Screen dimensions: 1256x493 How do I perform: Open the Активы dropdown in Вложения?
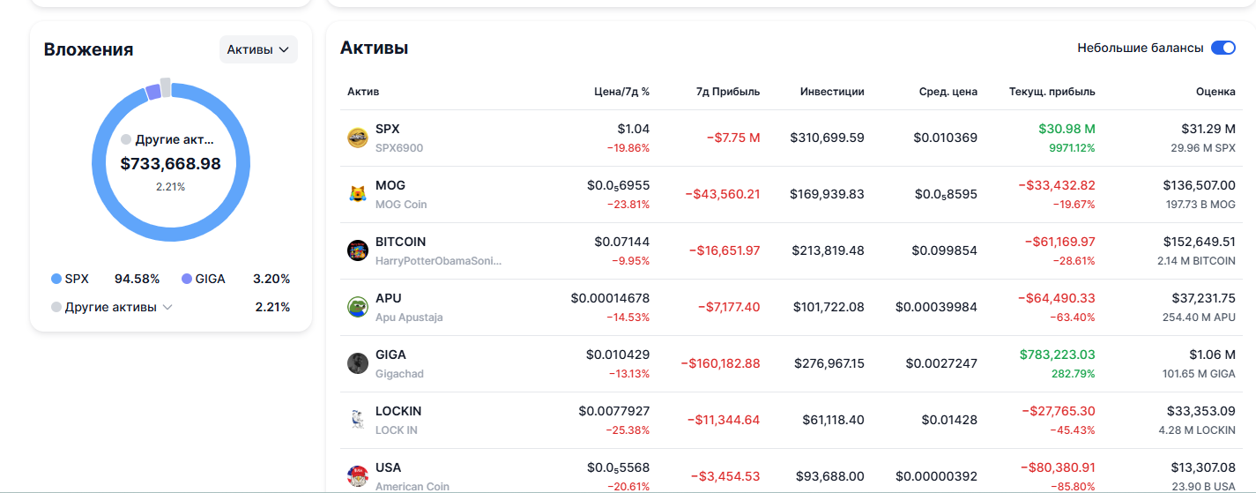point(258,49)
